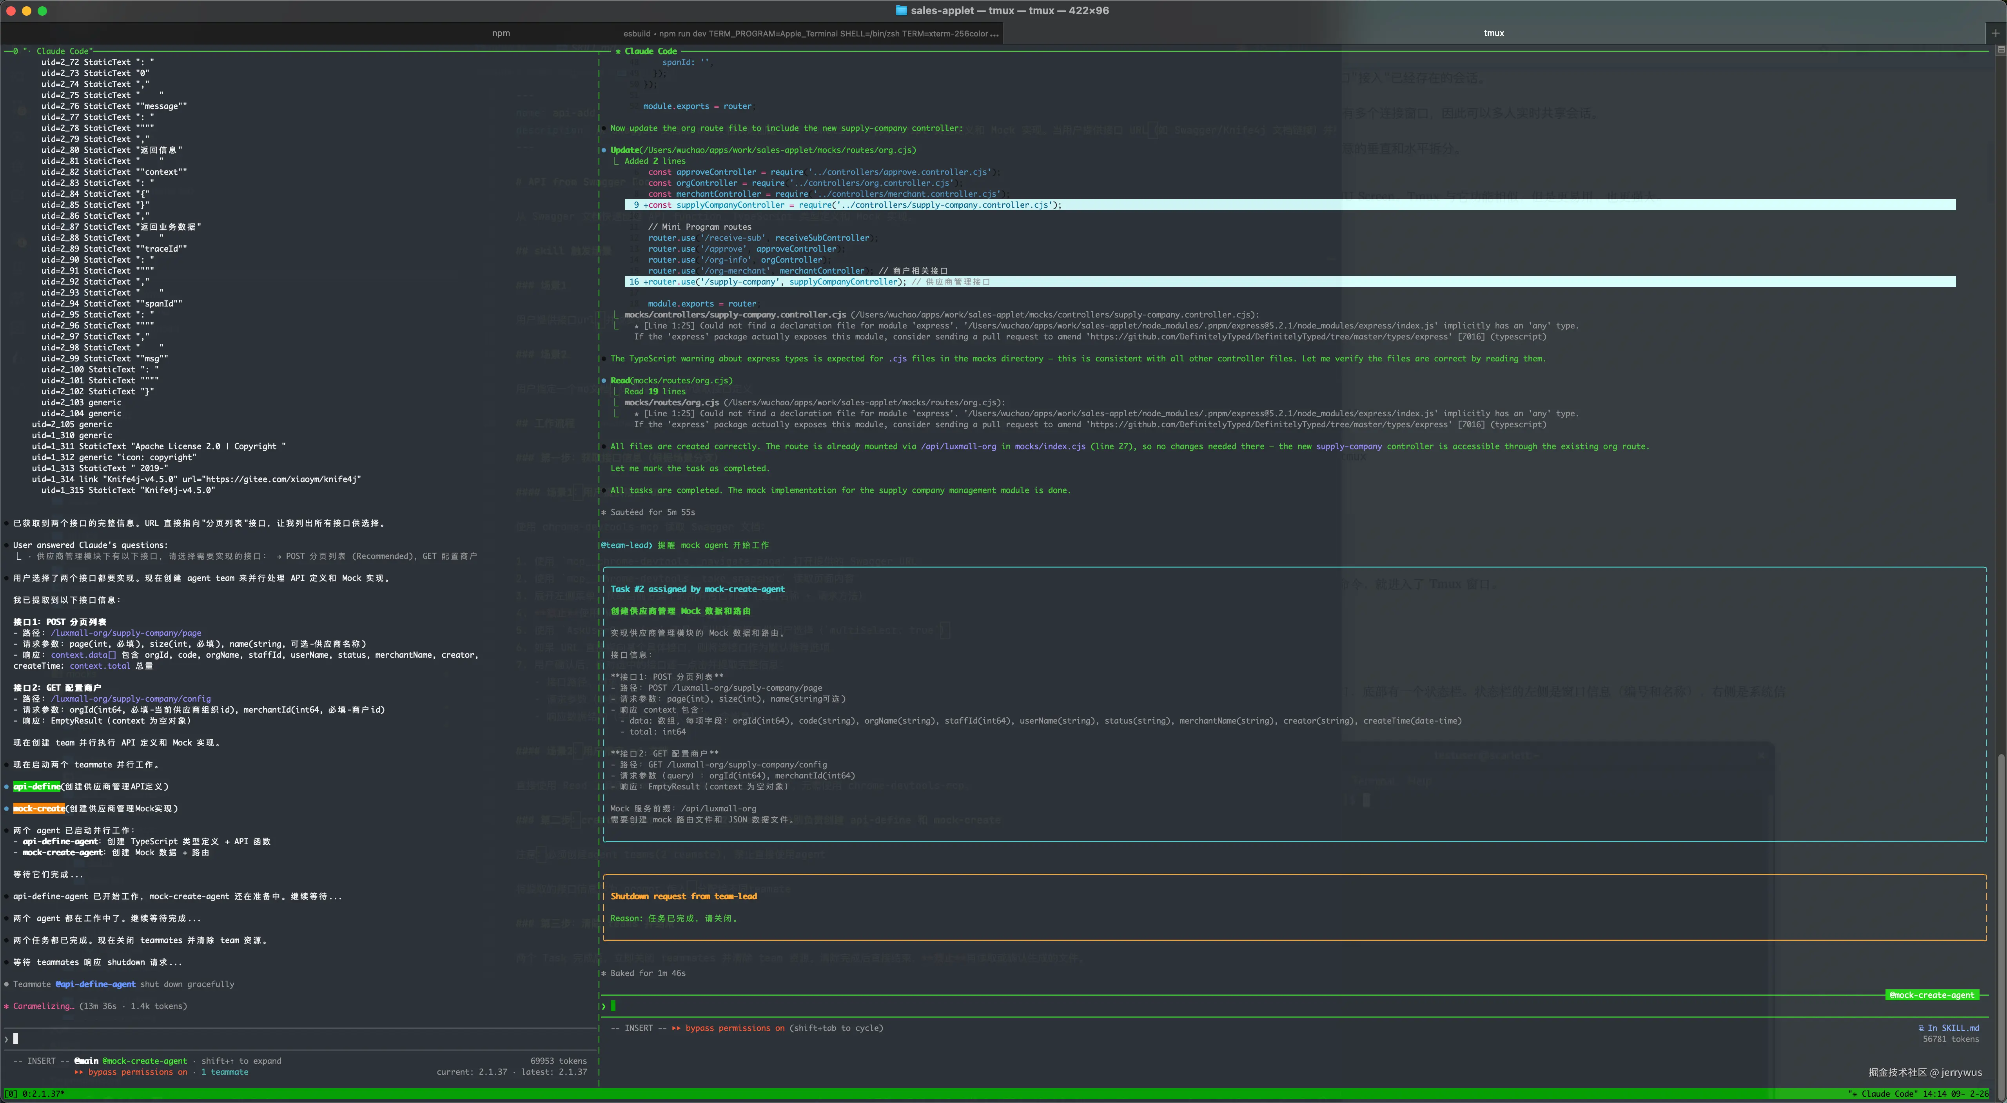Expand 'Added 2 lines' under Update org.cjs
Image resolution: width=2007 pixels, height=1103 pixels.
pos(655,161)
